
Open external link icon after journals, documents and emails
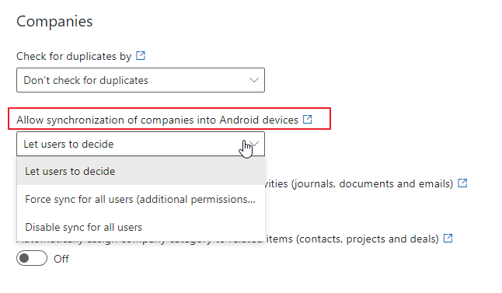coord(462,183)
